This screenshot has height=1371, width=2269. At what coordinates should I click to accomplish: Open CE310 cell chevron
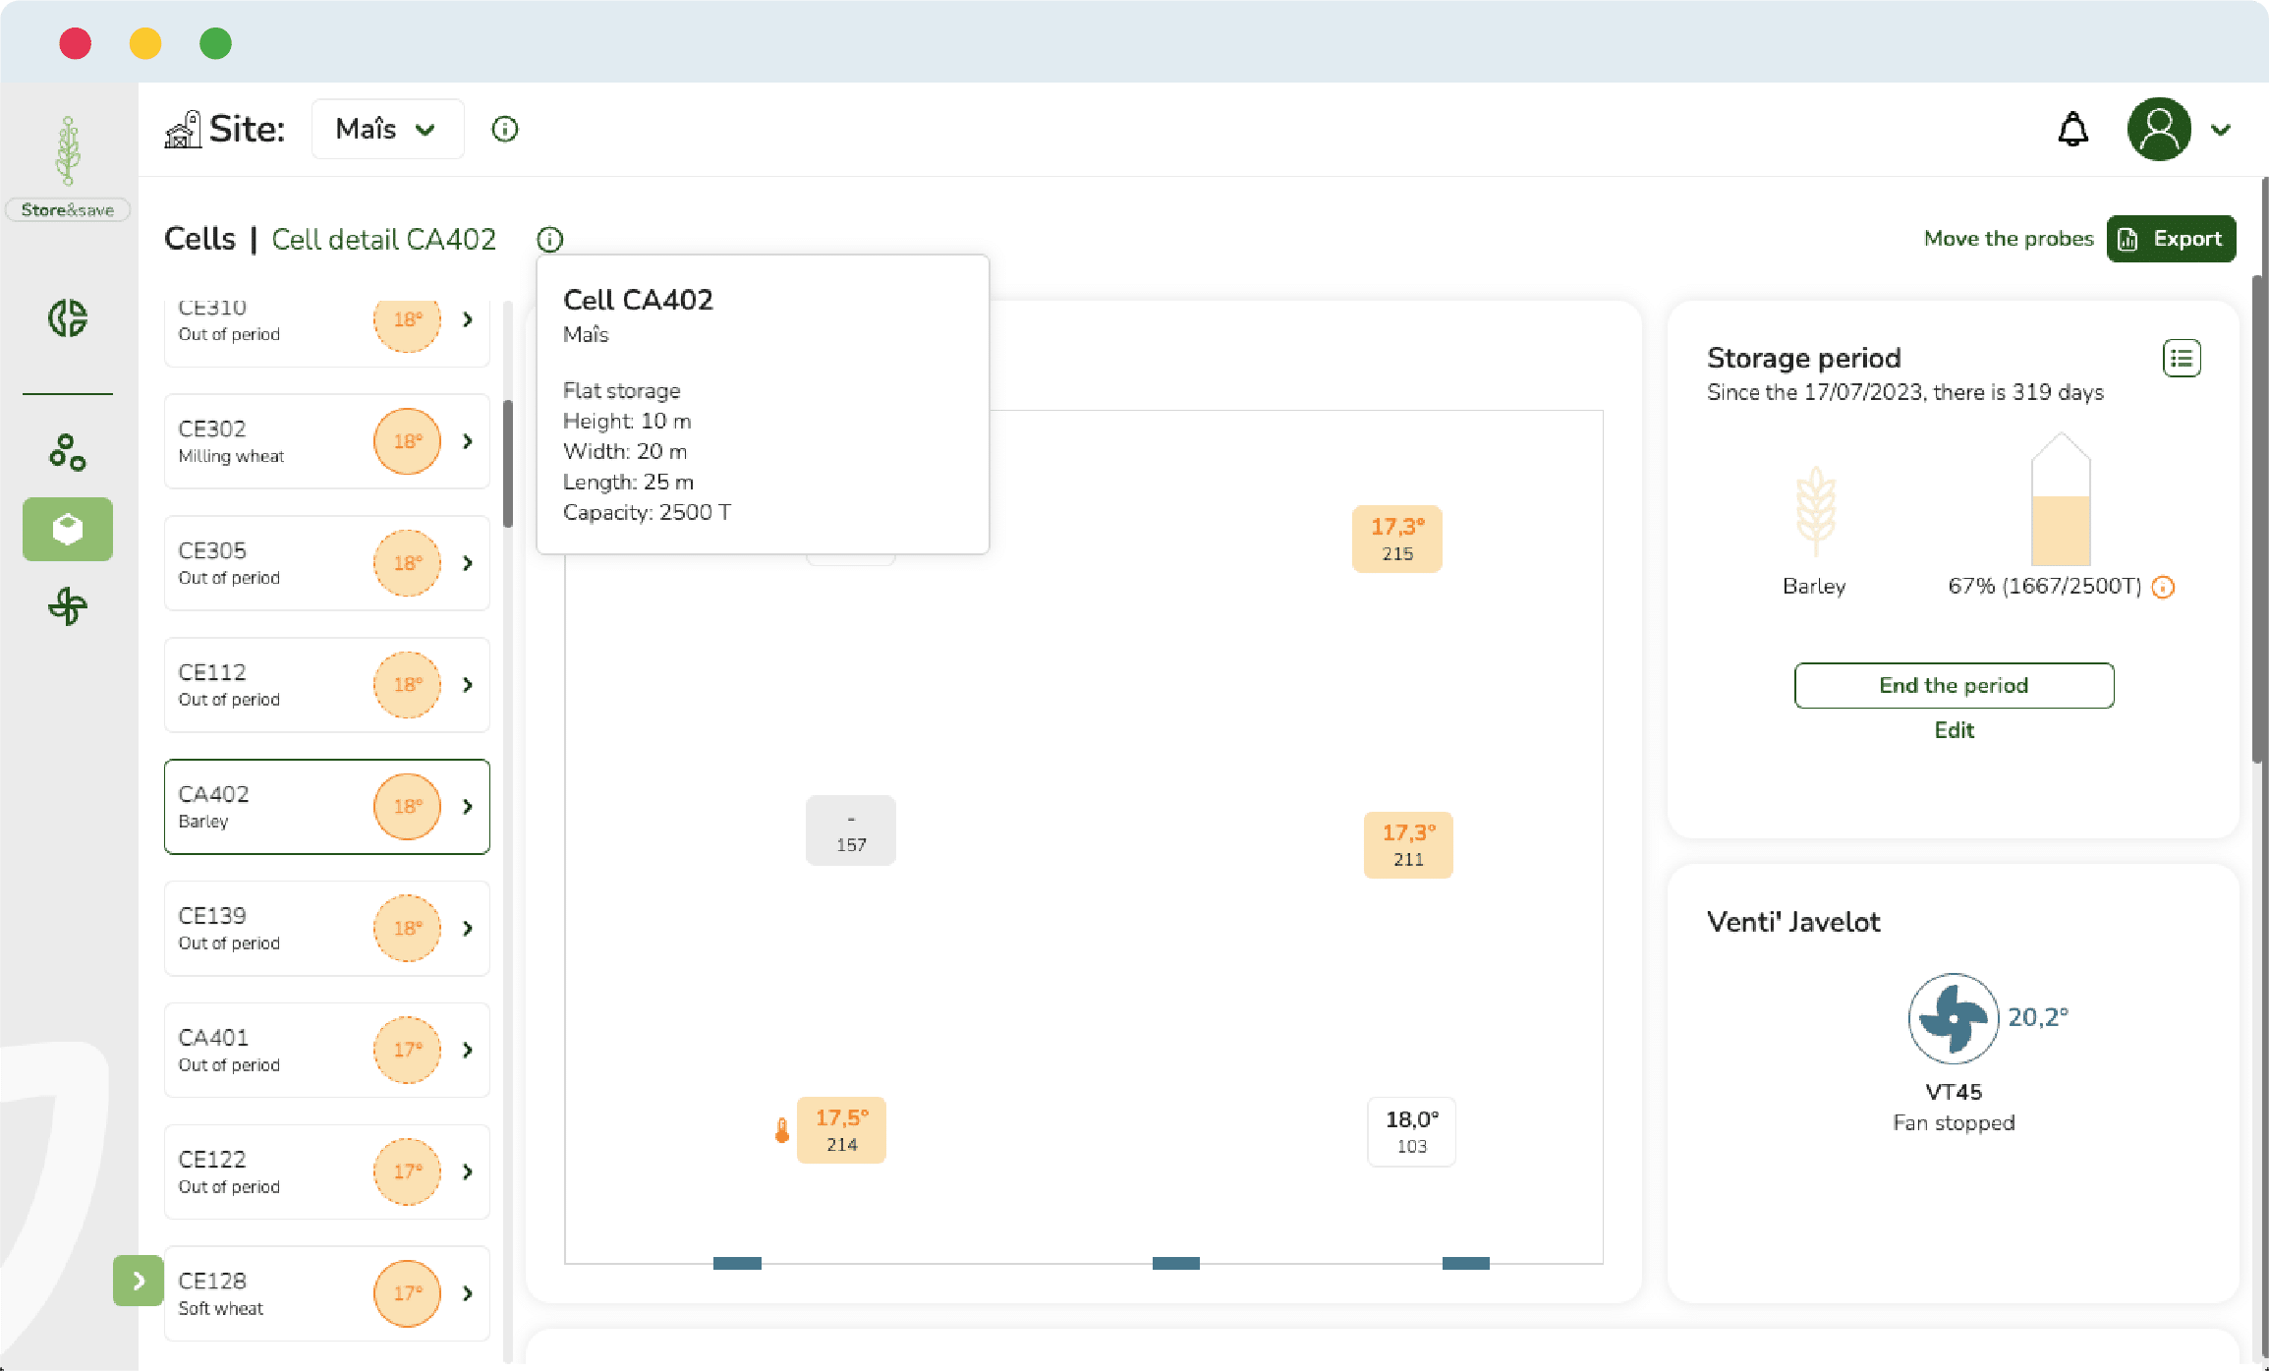(x=468, y=319)
